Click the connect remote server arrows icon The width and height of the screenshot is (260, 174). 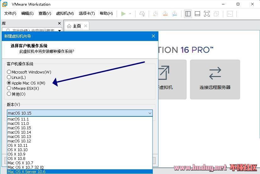click(215, 73)
